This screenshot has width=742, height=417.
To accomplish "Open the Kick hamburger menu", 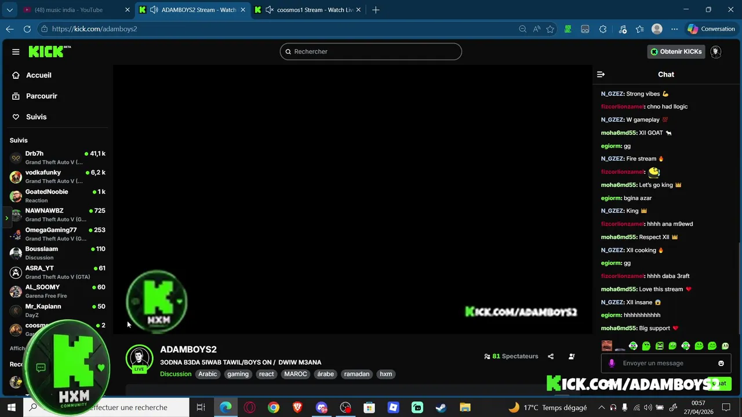I will click(x=16, y=52).
